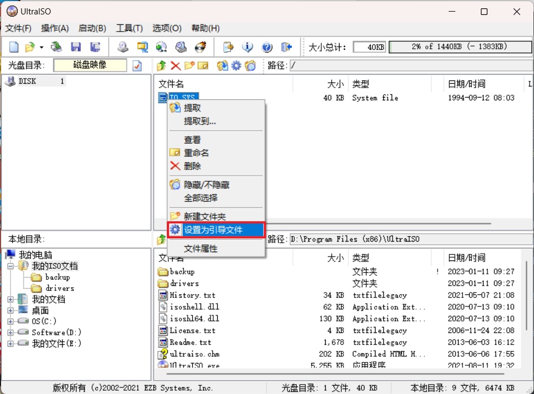
Task: Expand the 我的文档 tree node
Action: click(x=11, y=300)
